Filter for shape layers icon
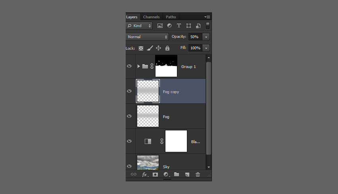The width and height of the screenshot is (338, 194). tap(188, 26)
